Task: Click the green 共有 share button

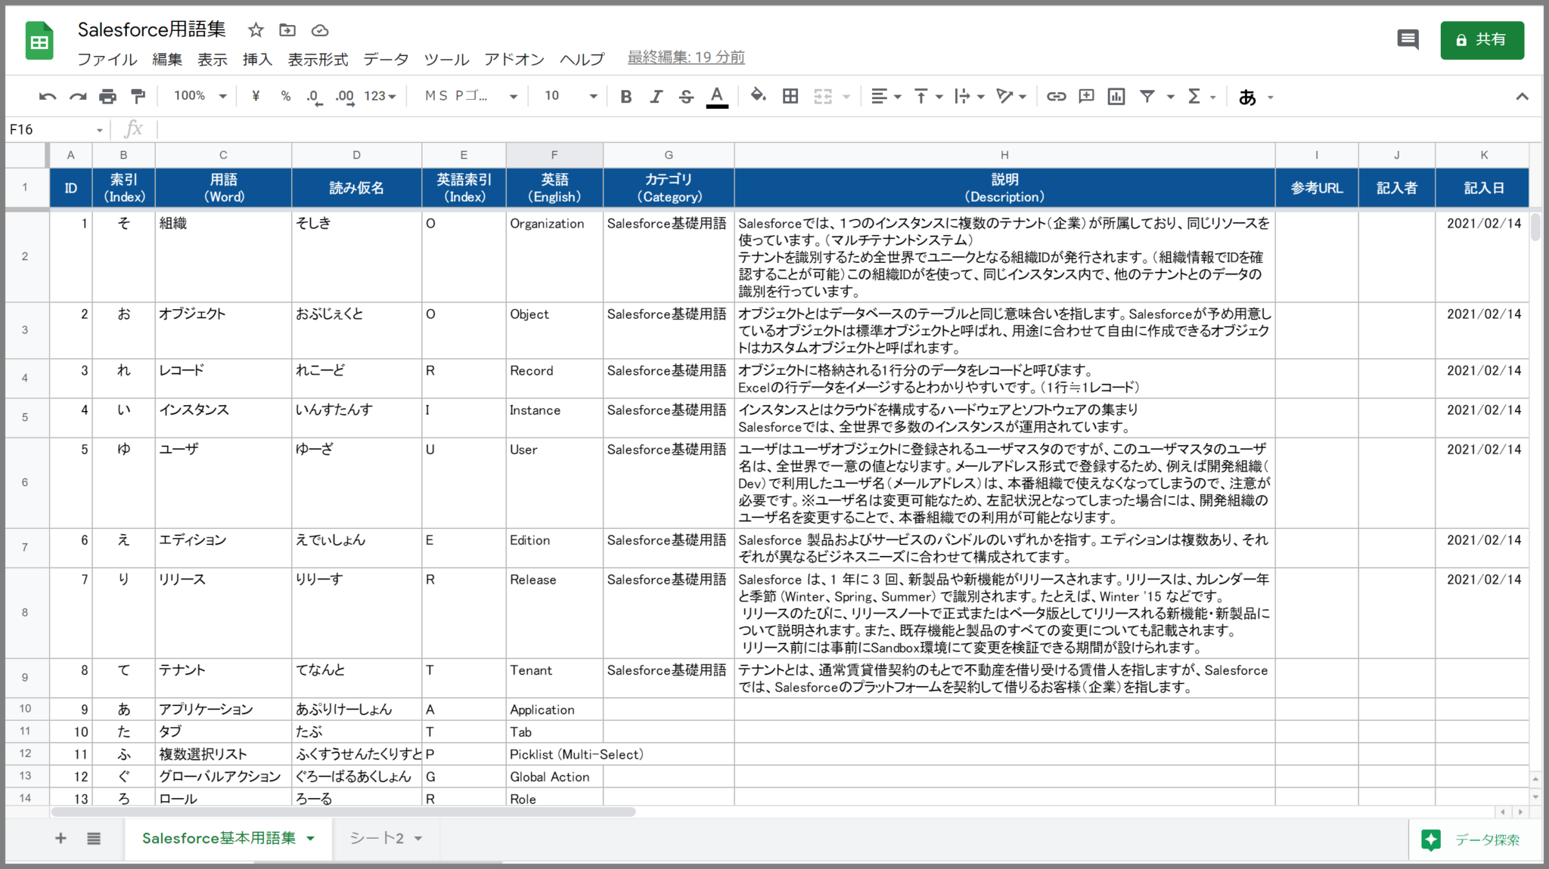Action: 1482,40
